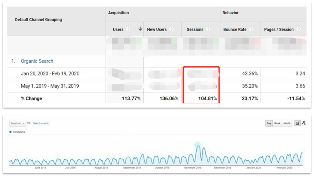Open help icon next to Pages / Session
The width and height of the screenshot is (314, 177).
(299, 29)
